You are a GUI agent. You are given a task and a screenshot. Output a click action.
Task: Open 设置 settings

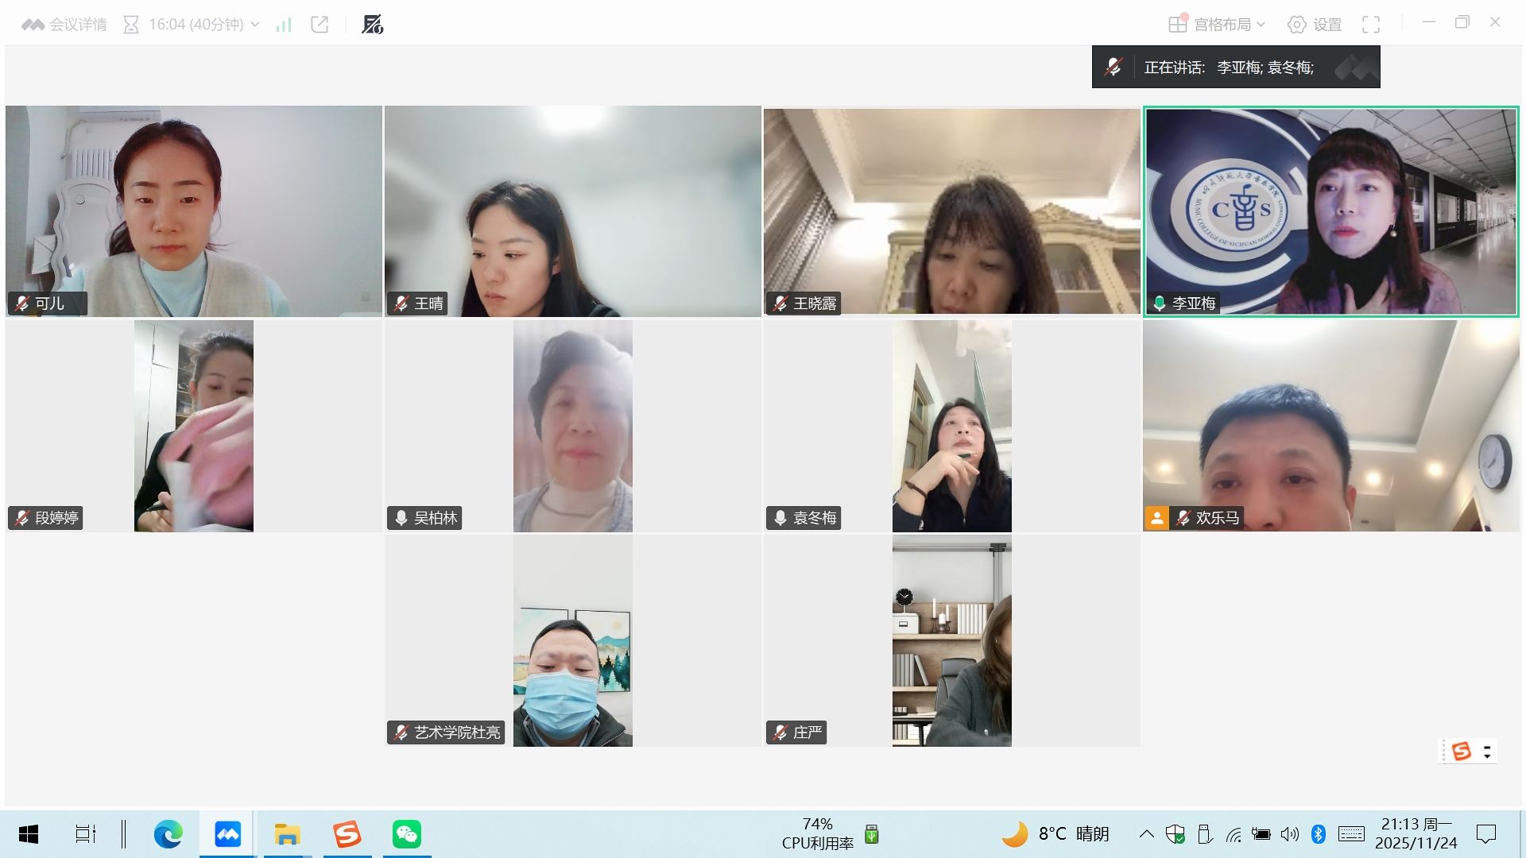click(1315, 25)
